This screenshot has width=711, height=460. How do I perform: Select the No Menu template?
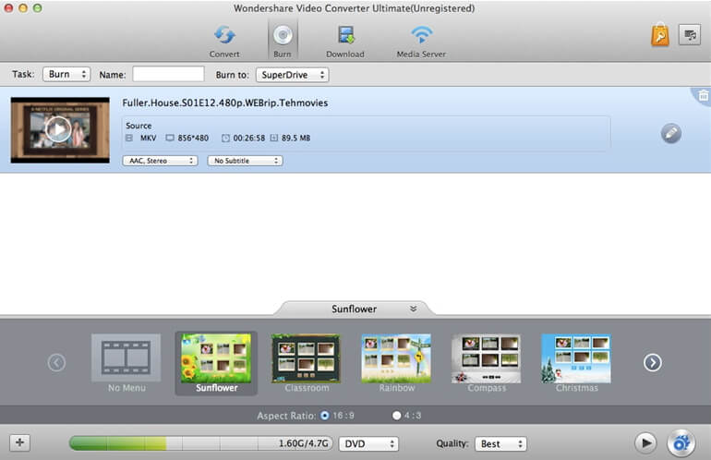127,363
